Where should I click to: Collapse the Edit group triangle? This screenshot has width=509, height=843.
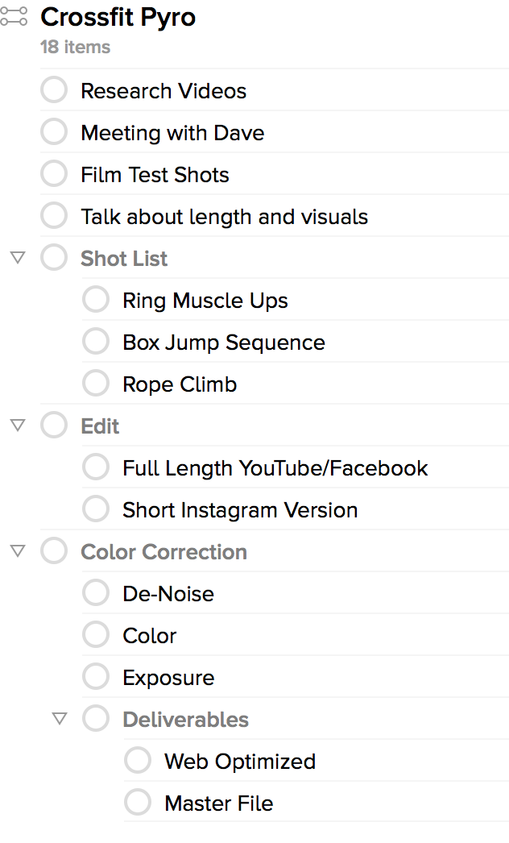(18, 426)
